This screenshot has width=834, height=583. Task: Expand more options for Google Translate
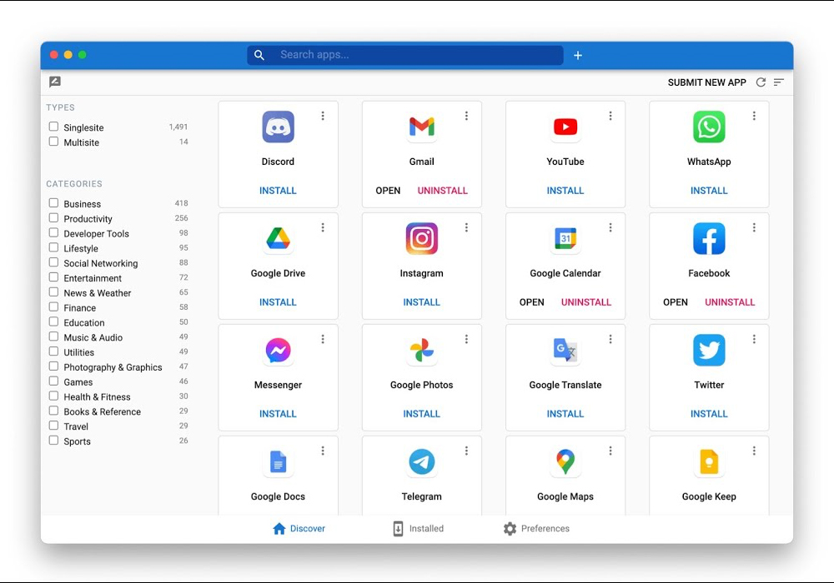[x=610, y=339]
